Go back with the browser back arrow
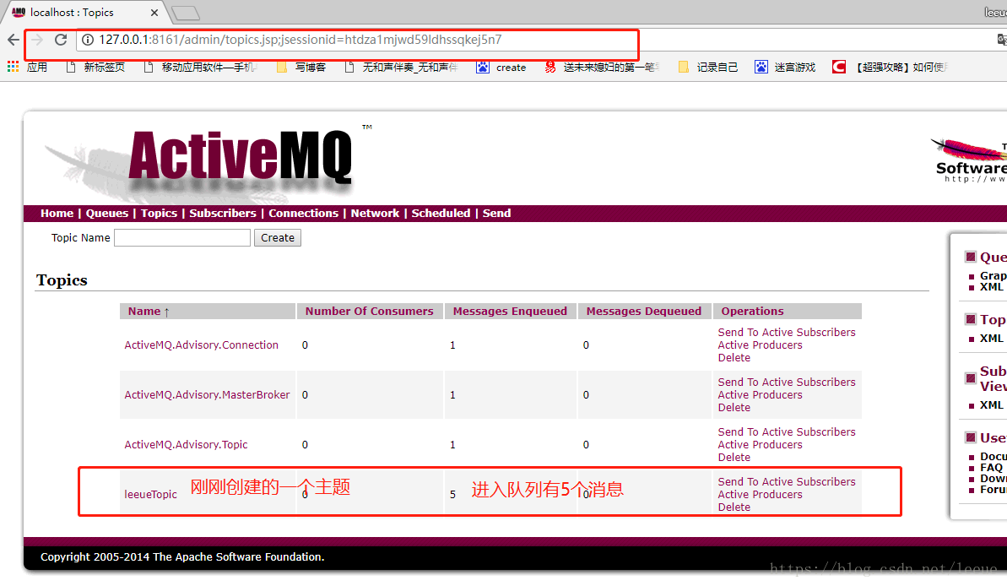 tap(14, 40)
